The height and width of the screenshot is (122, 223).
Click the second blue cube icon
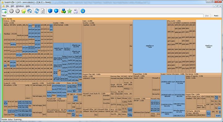(x=56, y=11)
